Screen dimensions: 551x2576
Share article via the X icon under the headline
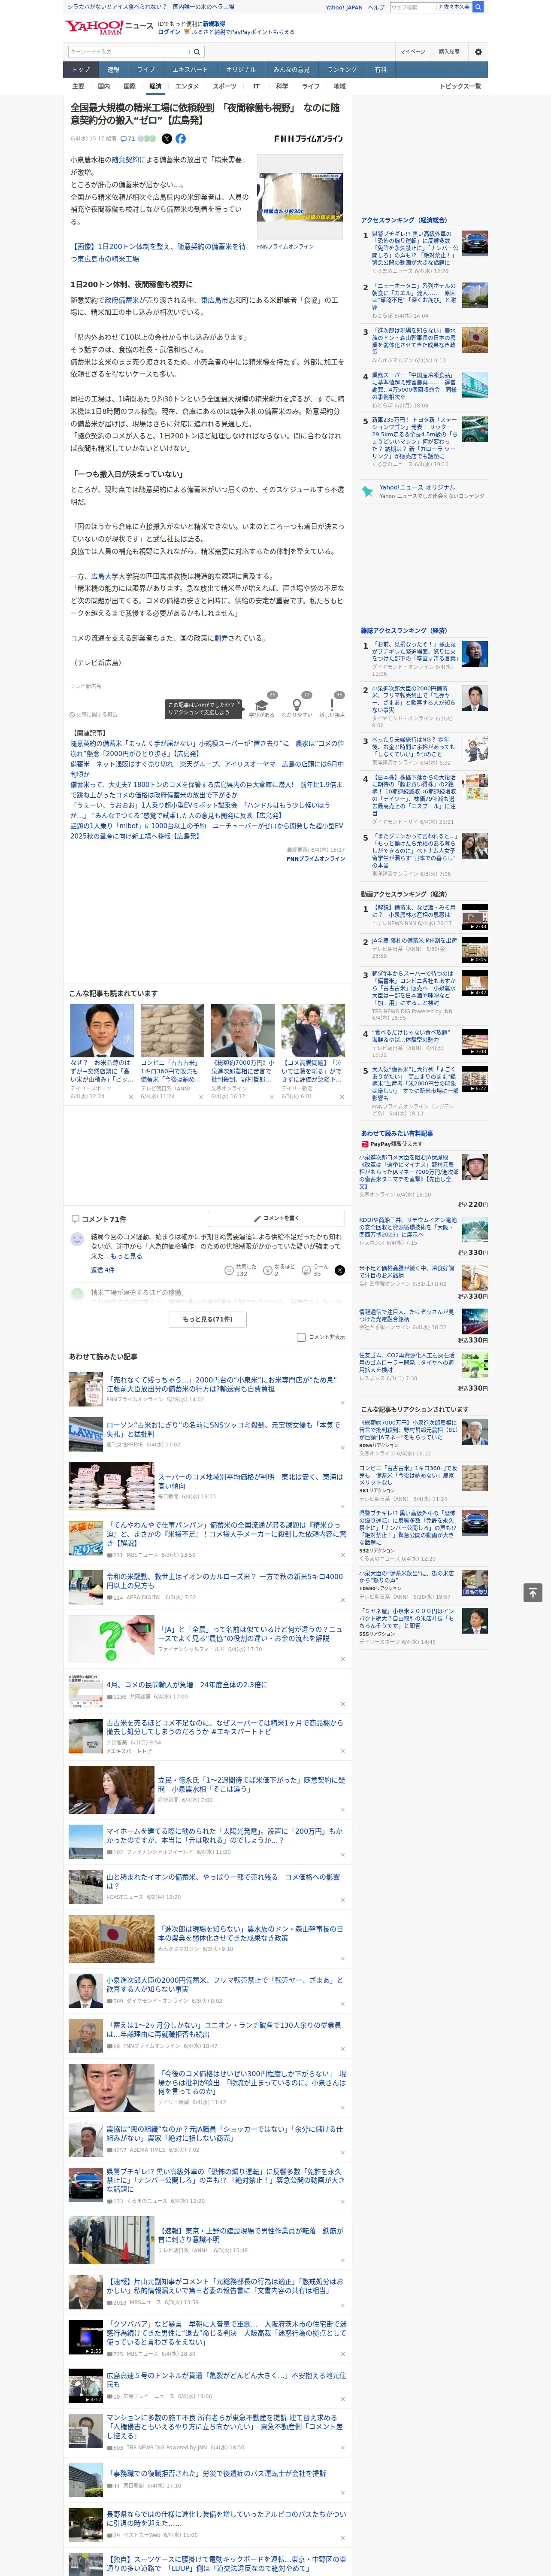pyautogui.click(x=167, y=139)
